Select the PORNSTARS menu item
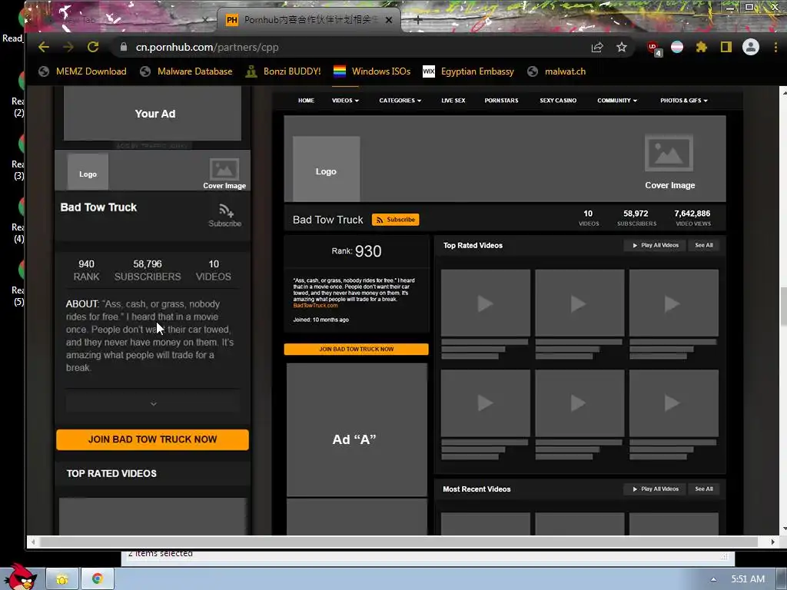Viewport: 787px width, 590px height. tap(501, 101)
